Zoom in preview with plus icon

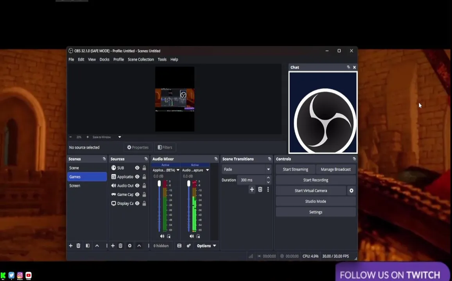pyautogui.click(x=88, y=137)
